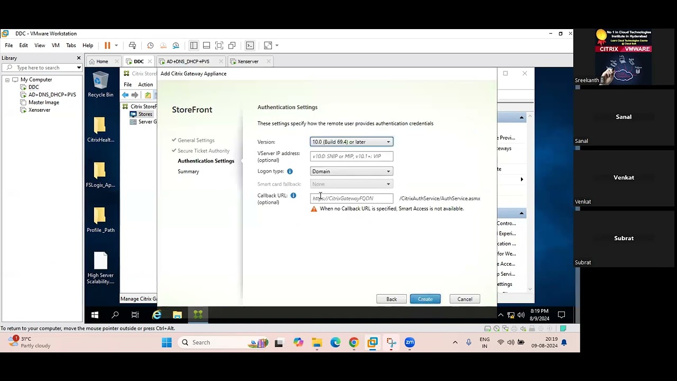Click the VServer IP address field

tap(352, 156)
